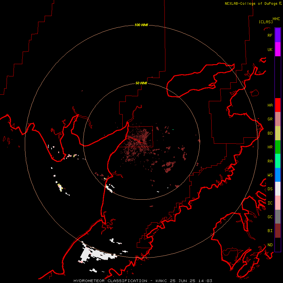Click the "KAKC" radar site identifier
The image size is (283, 283).
tap(161, 281)
